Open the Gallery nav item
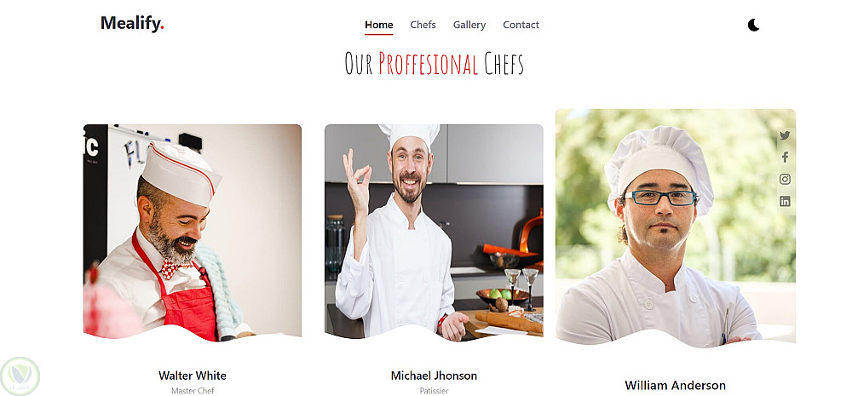This screenshot has height=396, width=852. point(469,25)
